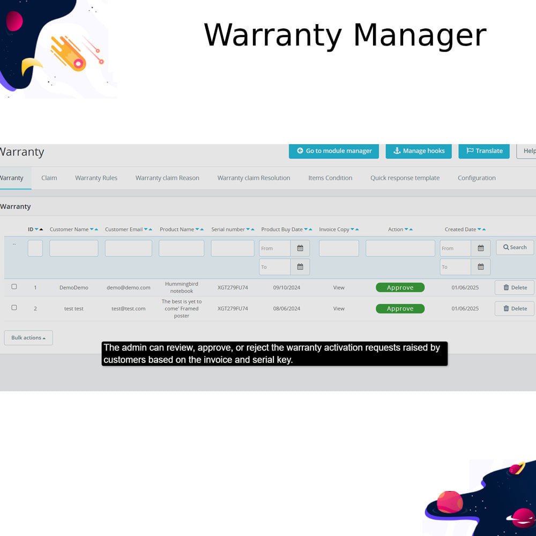Open calendar for Product Buy Date From
Screen dimensions: 536x536
point(300,248)
